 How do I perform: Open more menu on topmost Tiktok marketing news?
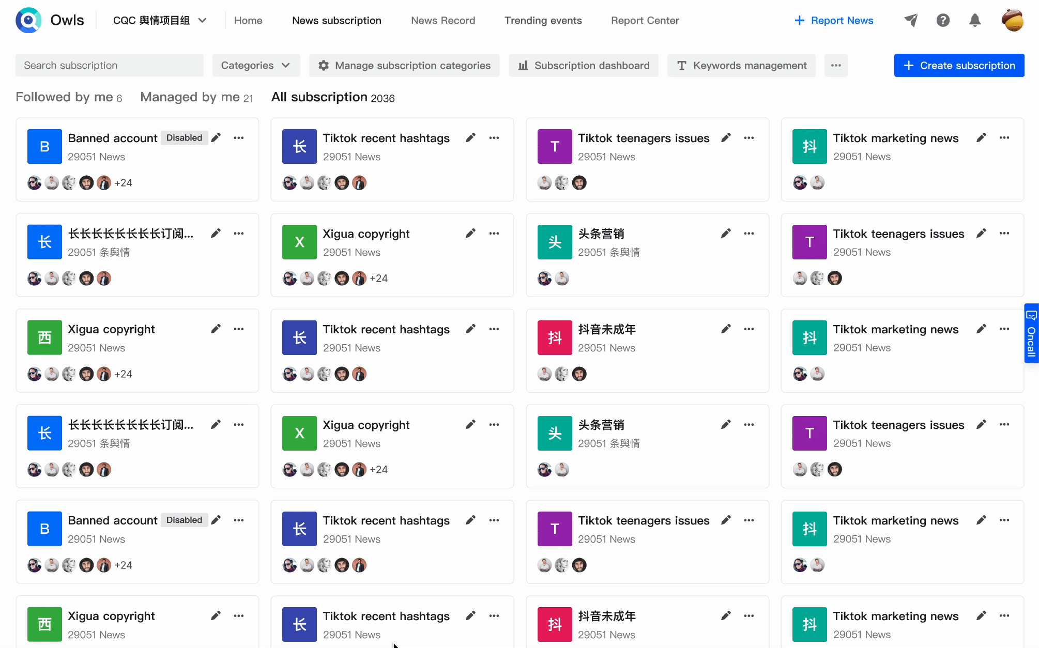(x=1004, y=137)
